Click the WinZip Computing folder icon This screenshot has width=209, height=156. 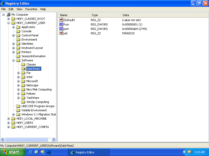coord(23,102)
